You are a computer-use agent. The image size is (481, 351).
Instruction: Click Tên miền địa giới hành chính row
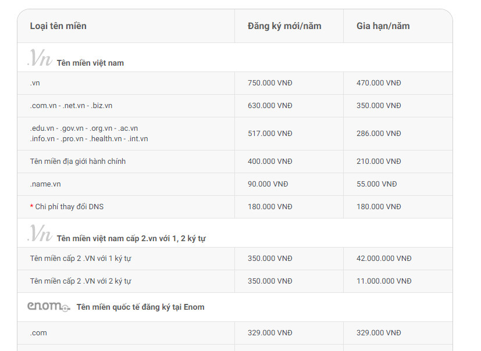pyautogui.click(x=77, y=161)
